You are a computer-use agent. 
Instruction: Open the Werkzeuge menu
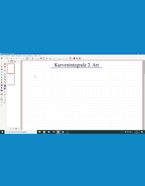[x=30, y=56]
